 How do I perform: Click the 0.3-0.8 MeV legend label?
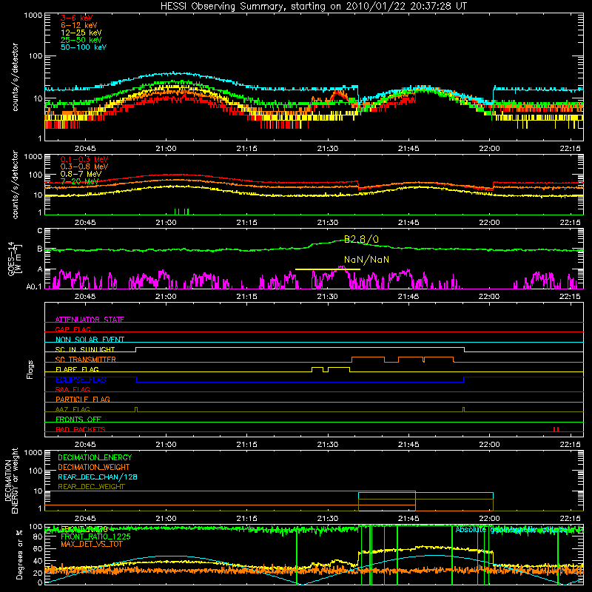coord(84,166)
